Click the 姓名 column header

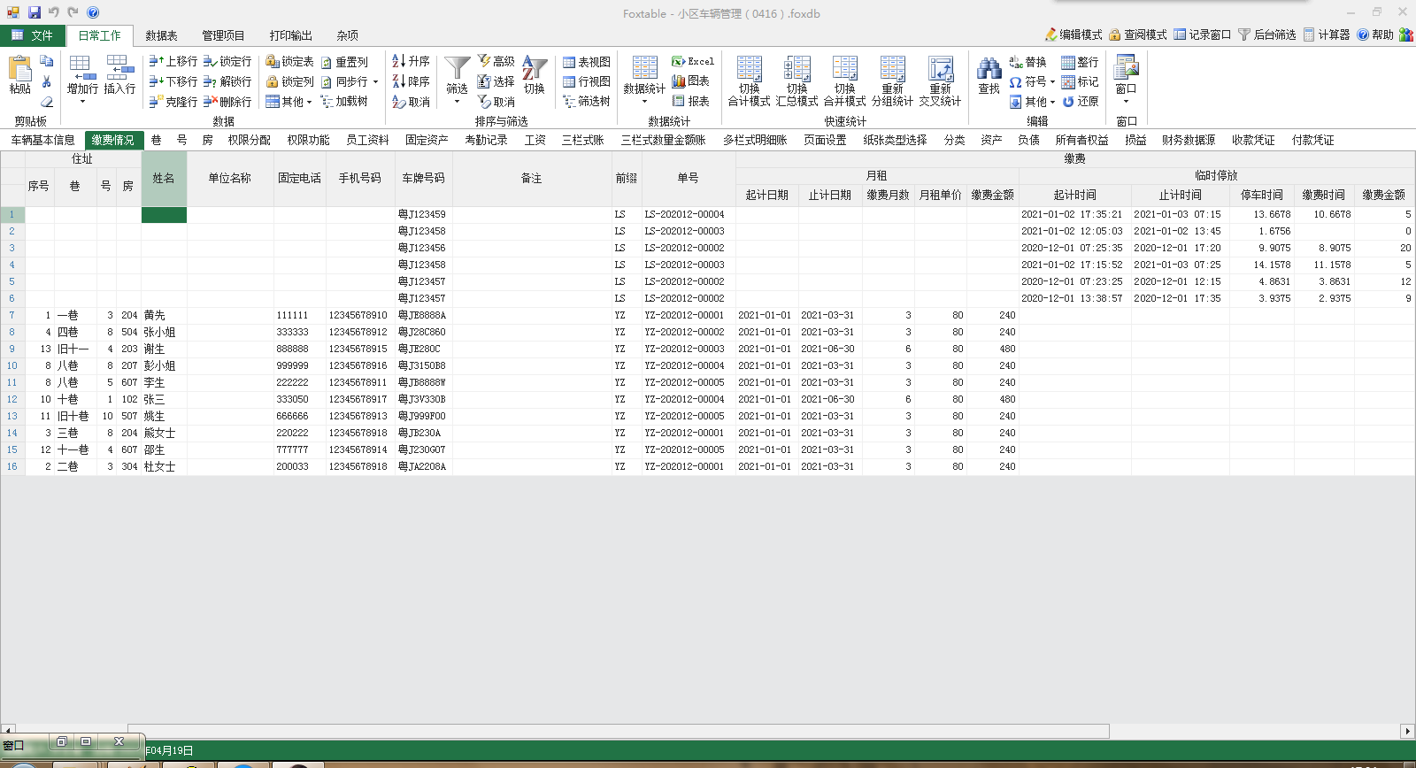(164, 178)
